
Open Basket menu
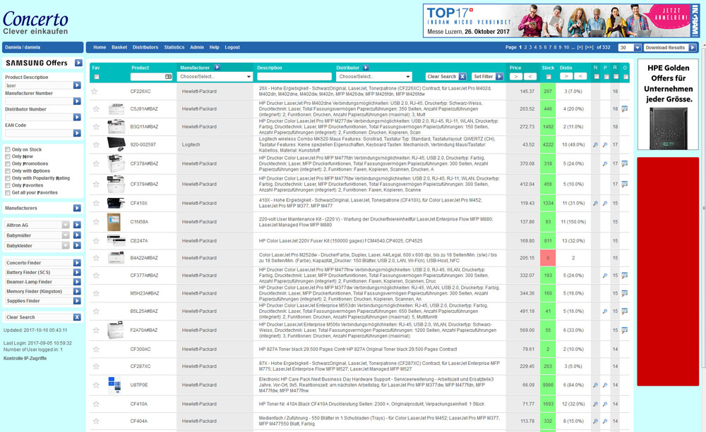coord(119,47)
